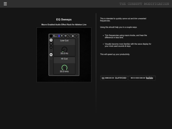The height and width of the screenshot is (129, 172).
Task: Click the Low Cut macro label
Action: (64, 40)
